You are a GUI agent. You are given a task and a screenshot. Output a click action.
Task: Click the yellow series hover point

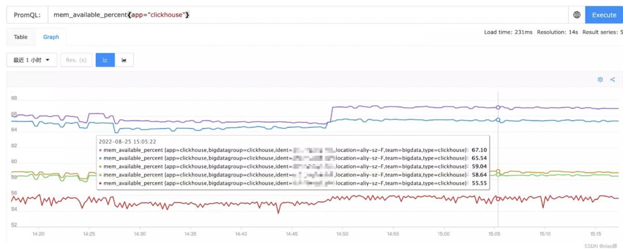(x=498, y=171)
